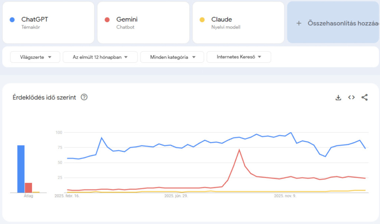
Task: Click the embed code icon
Action: 351,98
